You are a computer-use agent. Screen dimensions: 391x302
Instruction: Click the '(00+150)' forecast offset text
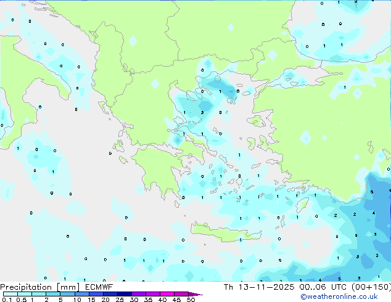point(371,287)
